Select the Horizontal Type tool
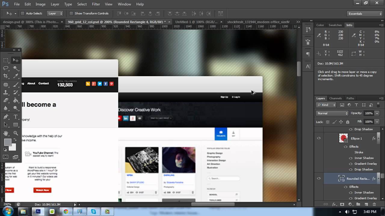Screen dimensions: 385x216 (16, 117)
